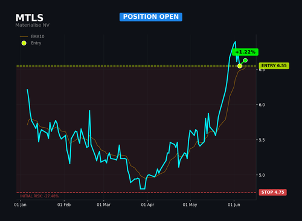Click the 01 Jun axis label
This screenshot has width=302, height=221.
[234, 205]
